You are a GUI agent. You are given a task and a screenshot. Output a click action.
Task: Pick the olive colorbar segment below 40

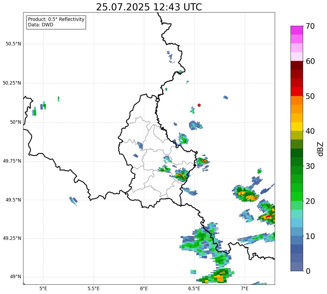coord(297,135)
